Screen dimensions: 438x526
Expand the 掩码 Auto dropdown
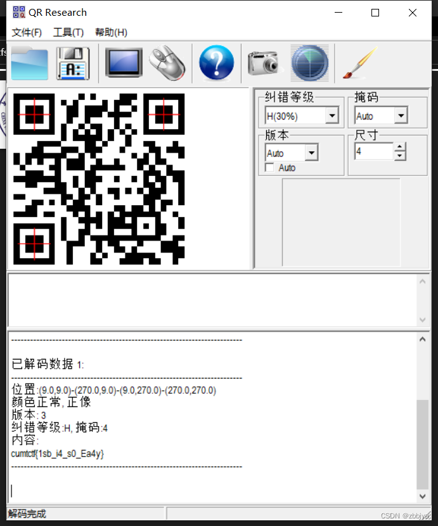coord(401,116)
